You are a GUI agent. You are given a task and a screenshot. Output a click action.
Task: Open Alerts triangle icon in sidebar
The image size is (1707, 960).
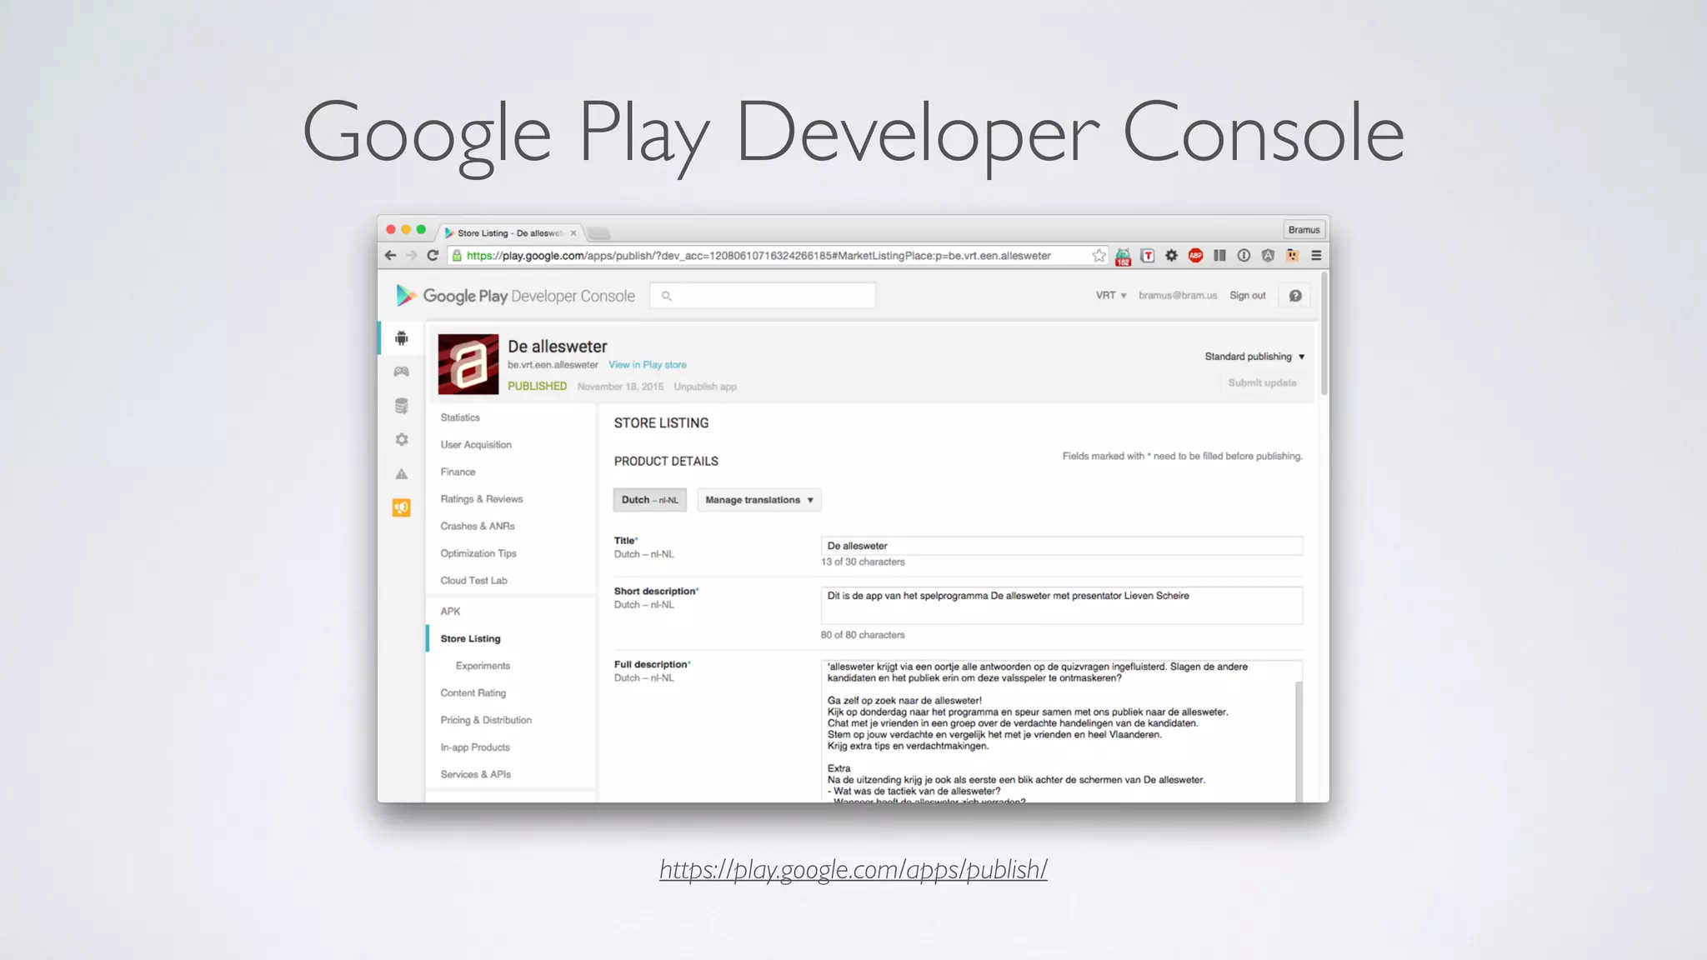tap(402, 473)
